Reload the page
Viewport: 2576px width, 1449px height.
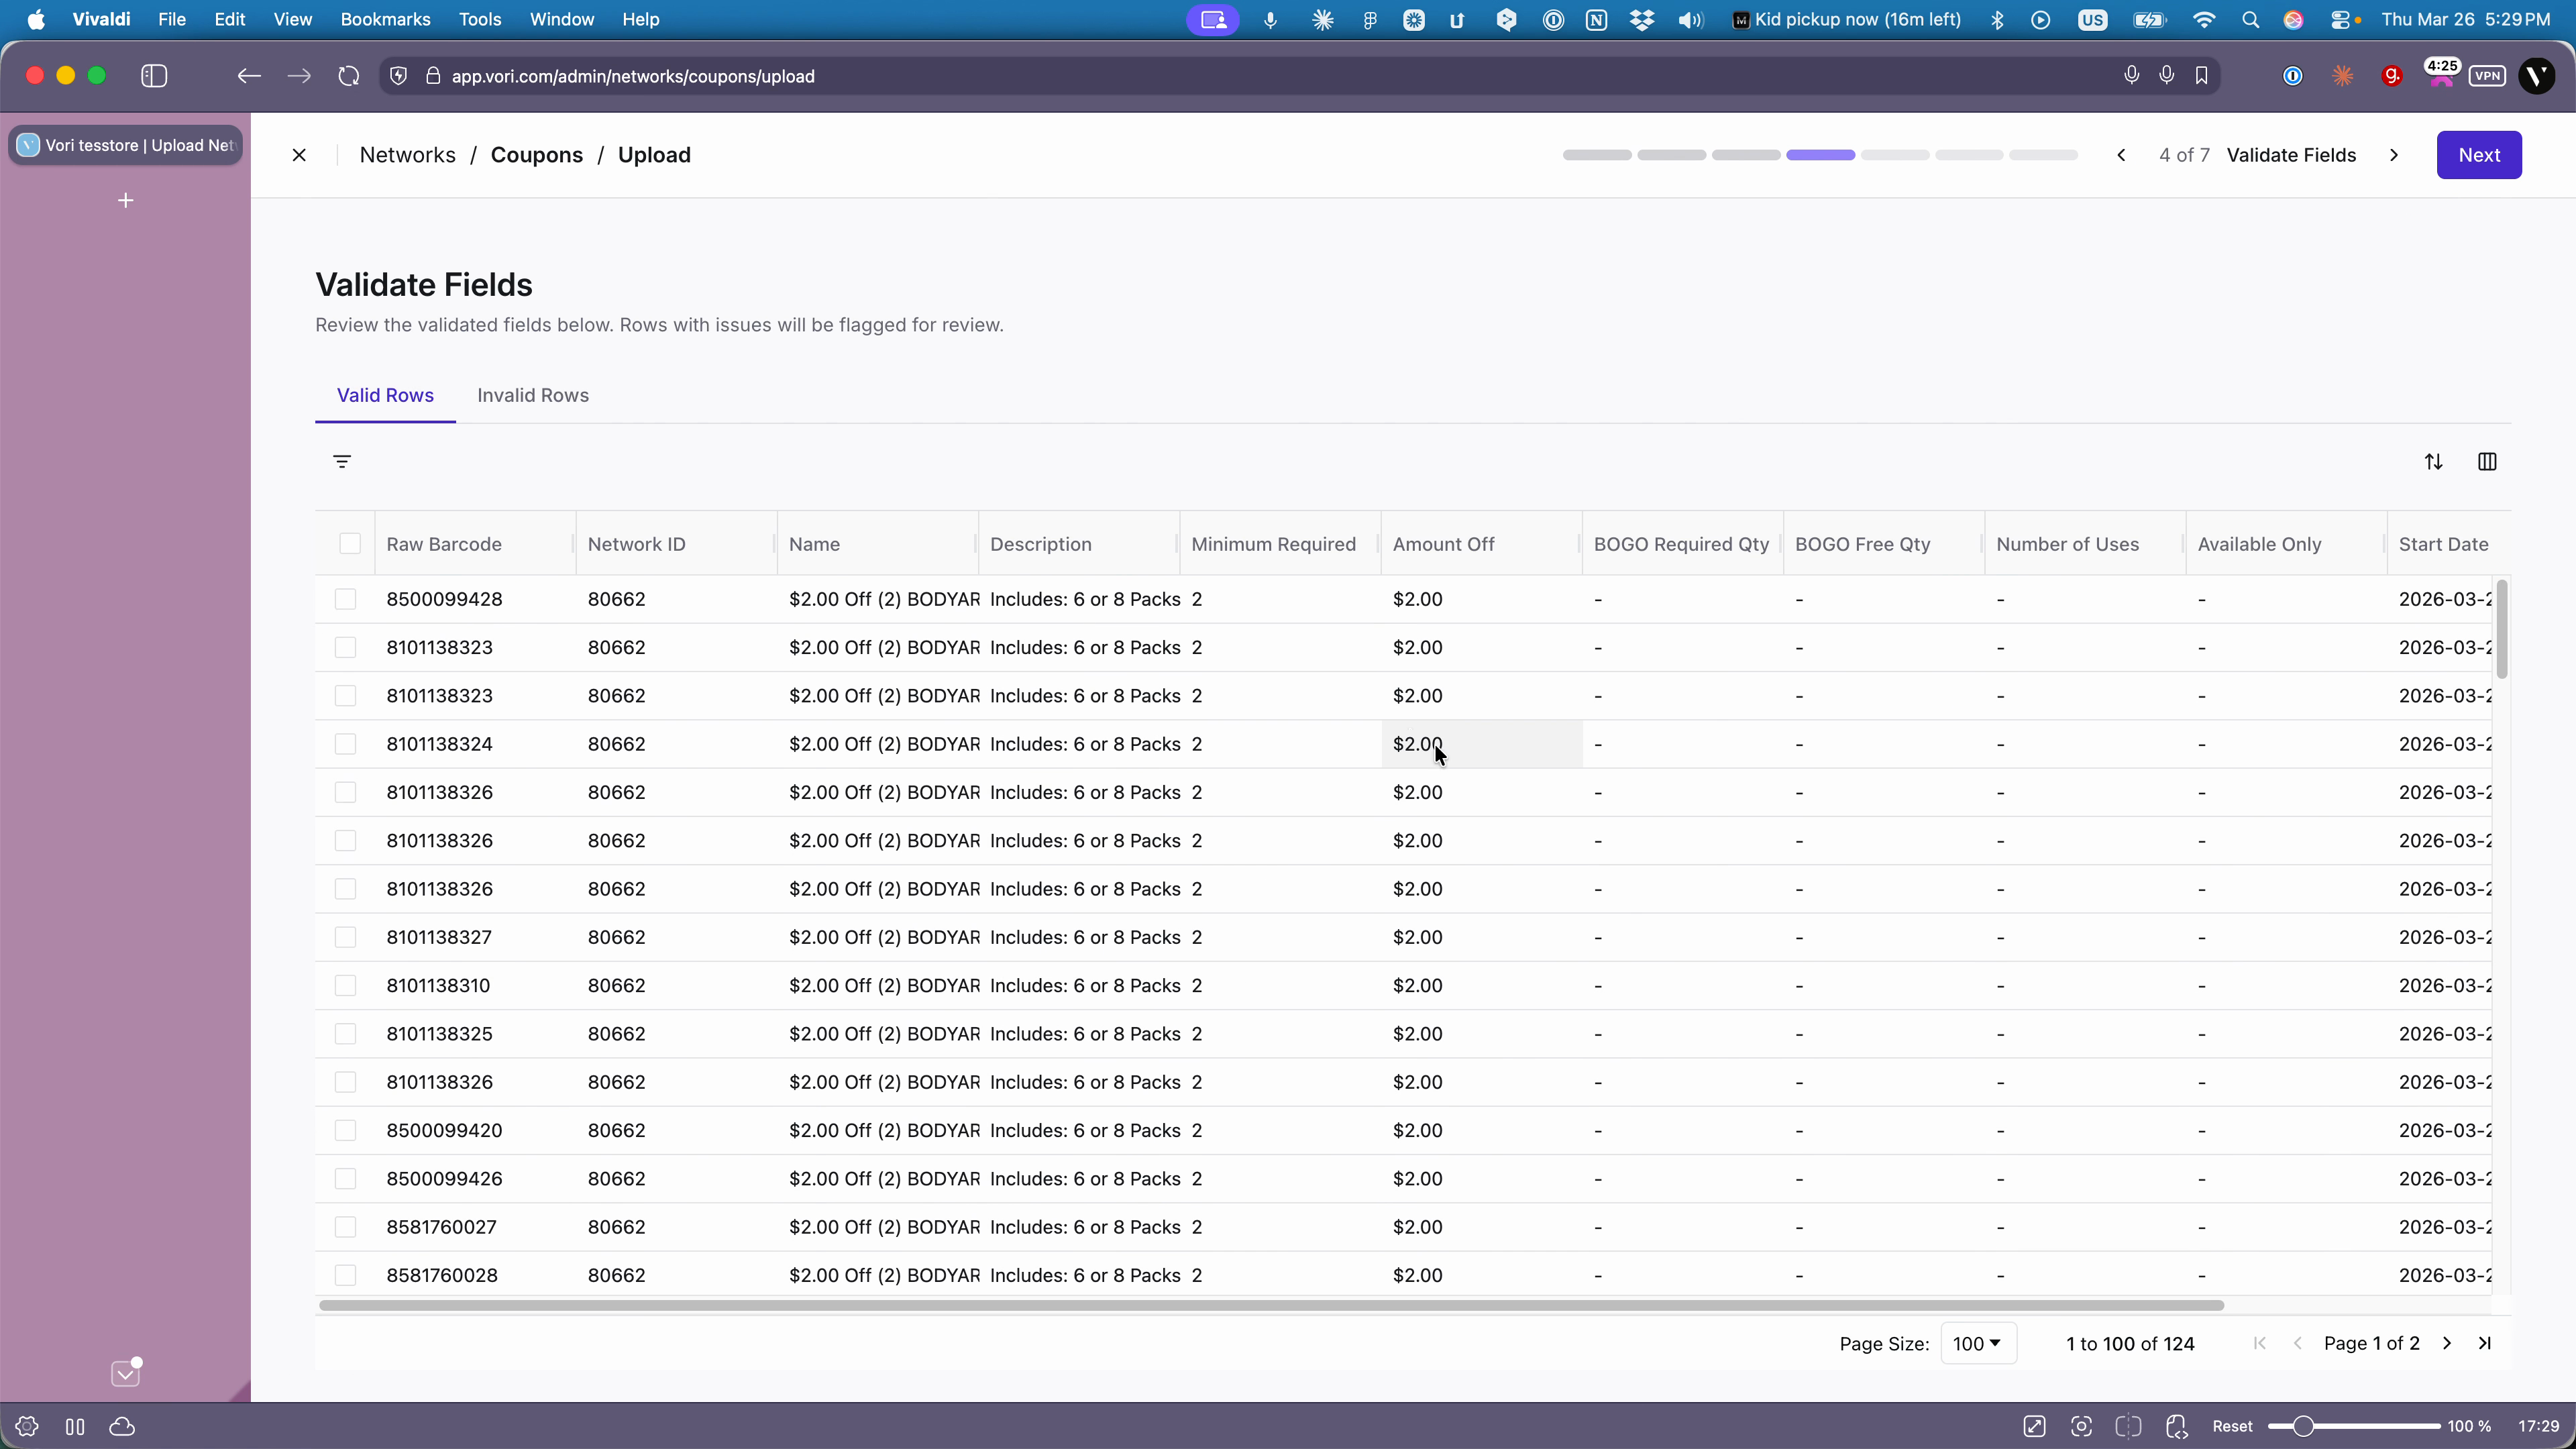point(348,76)
